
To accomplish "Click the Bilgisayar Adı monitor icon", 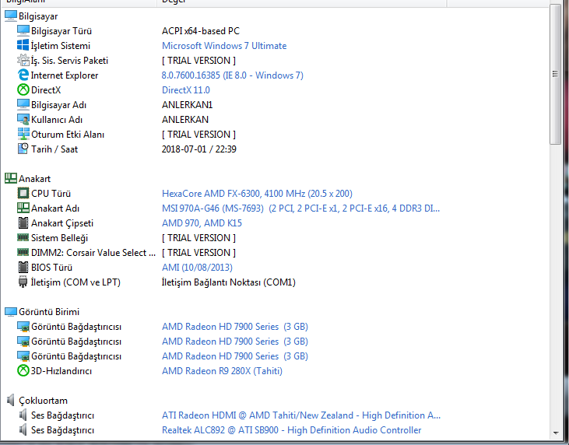I will click(23, 104).
